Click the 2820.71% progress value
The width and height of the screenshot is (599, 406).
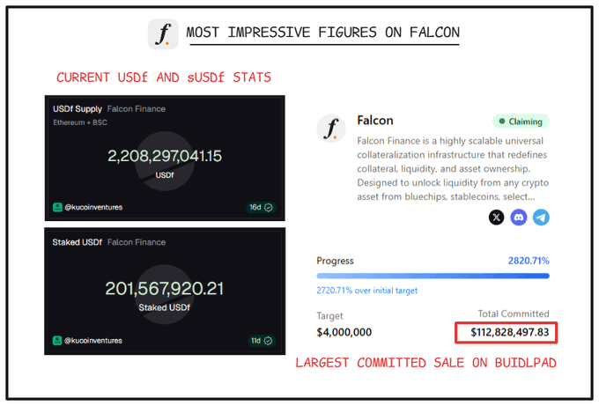tap(529, 261)
